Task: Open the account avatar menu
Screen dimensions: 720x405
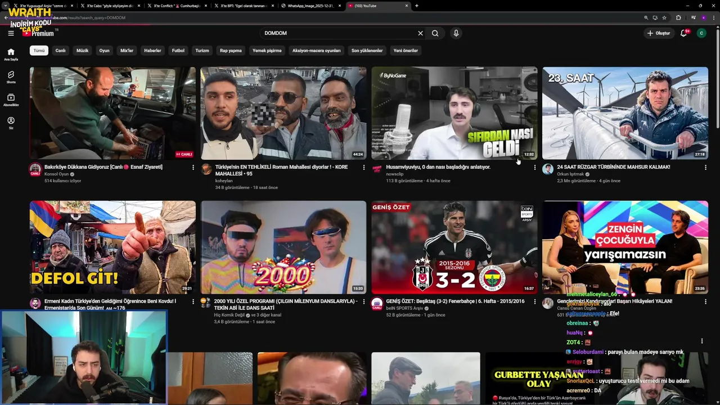Action: (701, 33)
